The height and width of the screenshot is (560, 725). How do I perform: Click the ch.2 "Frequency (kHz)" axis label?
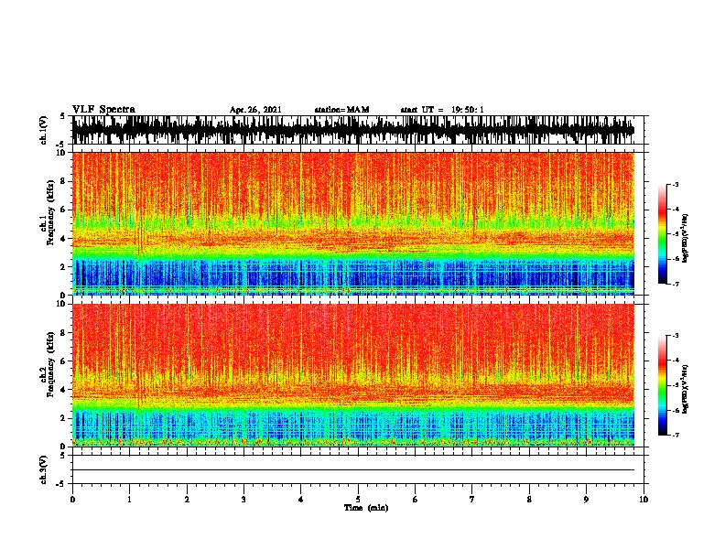(x=50, y=364)
